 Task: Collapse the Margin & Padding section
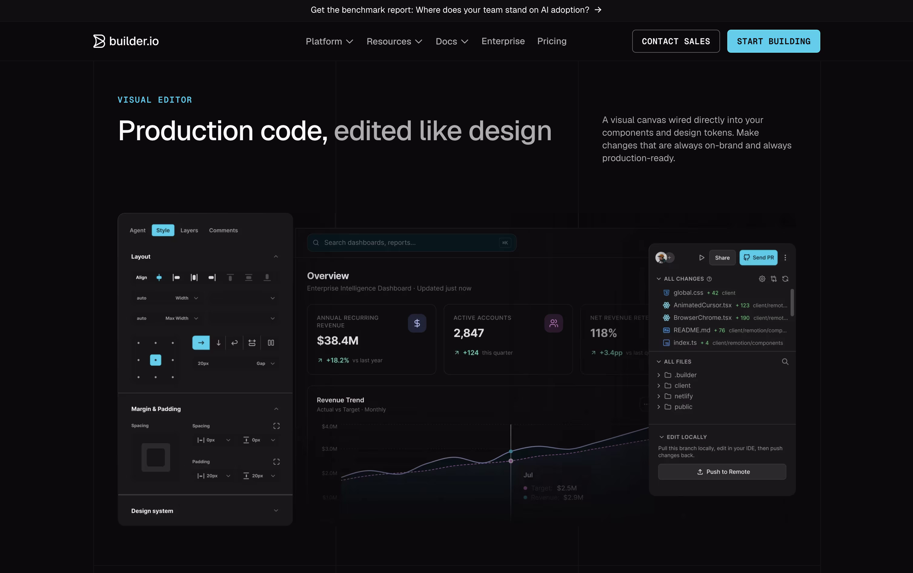coord(276,409)
